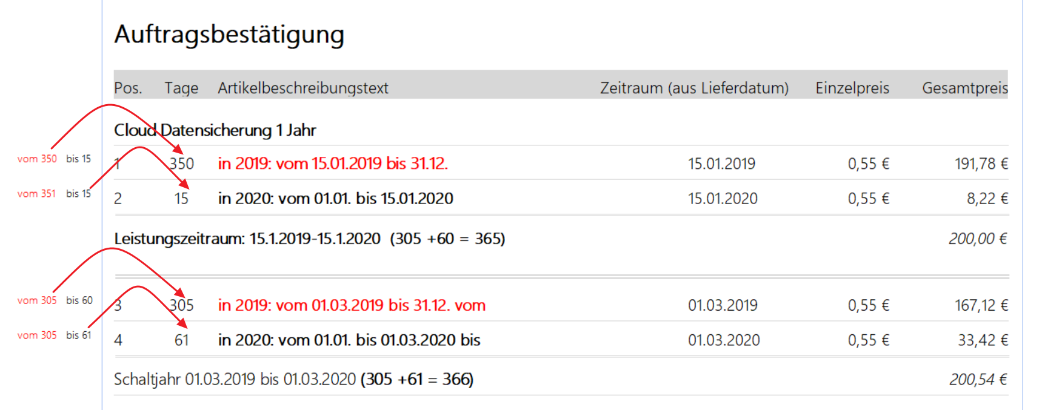Select the Pos. column header

(128, 88)
